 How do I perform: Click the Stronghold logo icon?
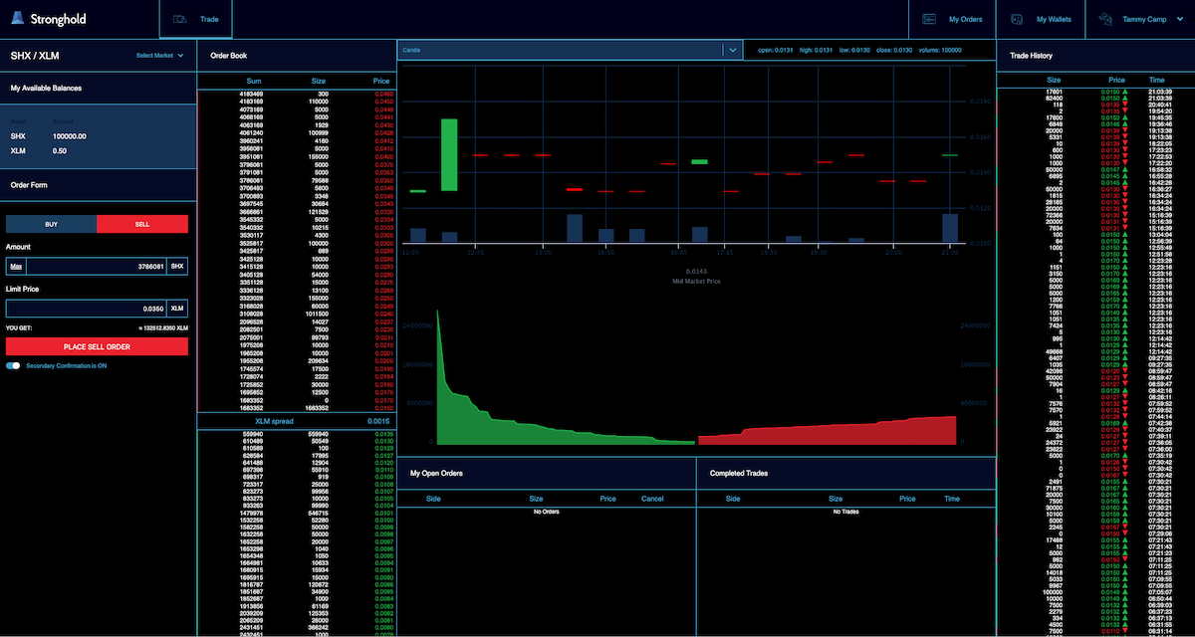[19, 18]
